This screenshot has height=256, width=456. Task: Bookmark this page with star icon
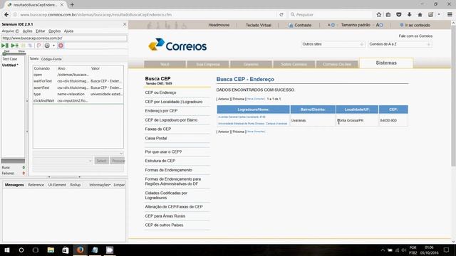378,14
